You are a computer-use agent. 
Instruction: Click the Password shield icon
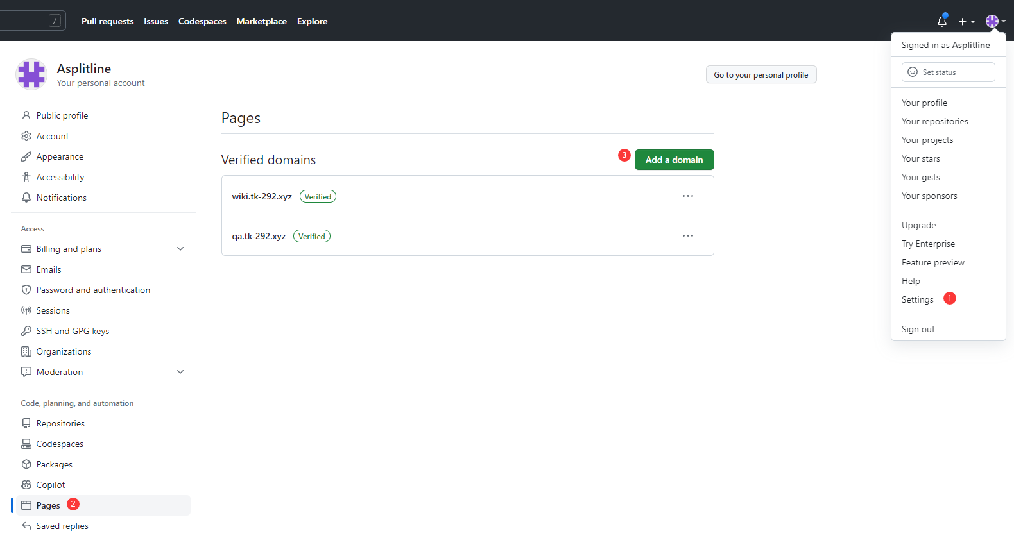[26, 290]
